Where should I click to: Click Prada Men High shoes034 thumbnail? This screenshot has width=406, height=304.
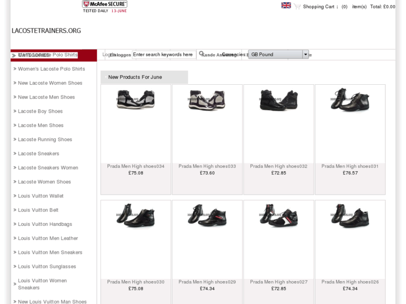click(136, 100)
